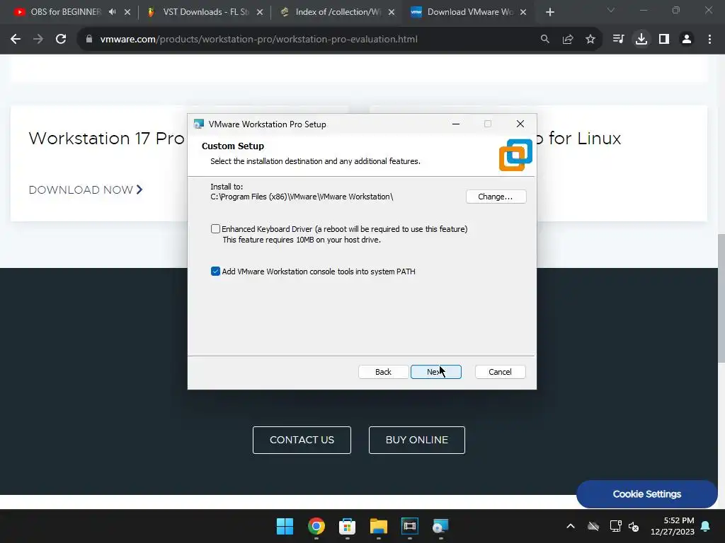This screenshot has width=725, height=543.
Task: Toggle the Chrome side panel
Action: (664, 40)
